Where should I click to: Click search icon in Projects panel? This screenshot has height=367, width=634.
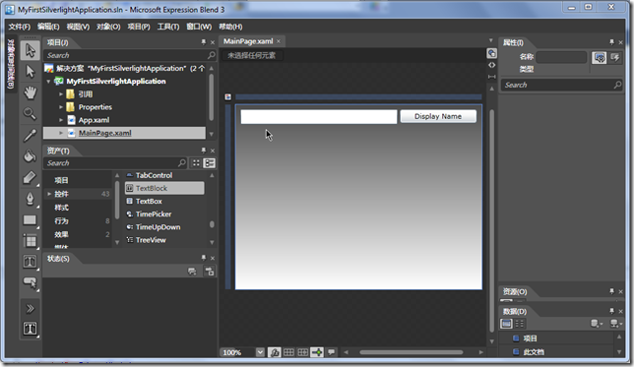pos(211,55)
